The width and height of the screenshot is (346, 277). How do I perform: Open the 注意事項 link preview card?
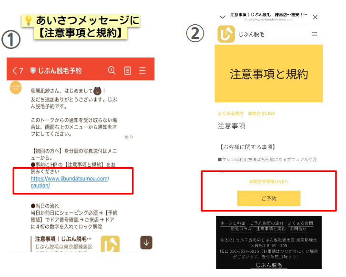(75, 244)
